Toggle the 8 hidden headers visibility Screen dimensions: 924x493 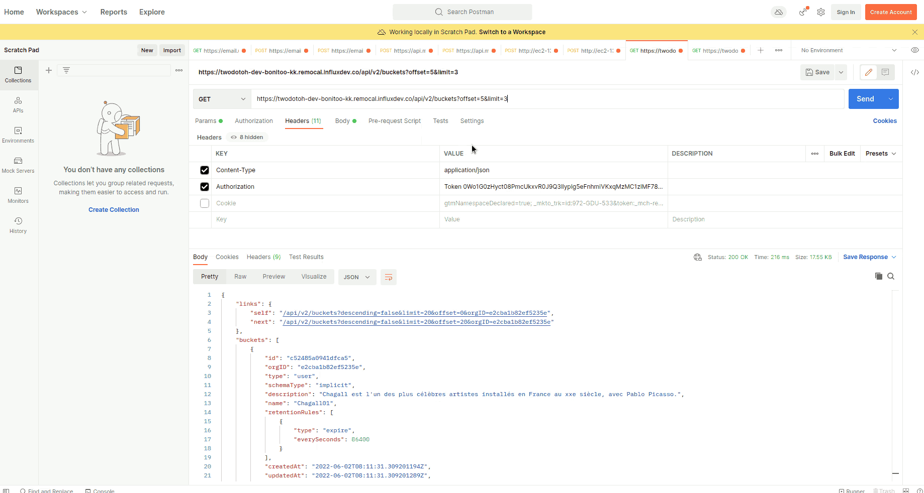coord(247,137)
